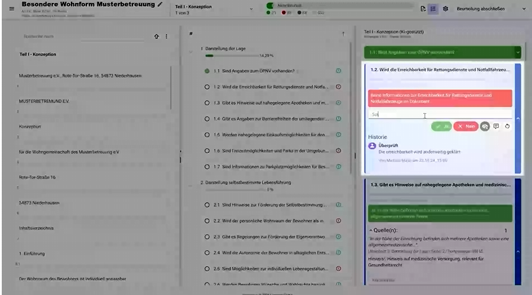The width and height of the screenshot is (532, 295).
Task: Click the status icon for question 1.2
Action: 338,87
